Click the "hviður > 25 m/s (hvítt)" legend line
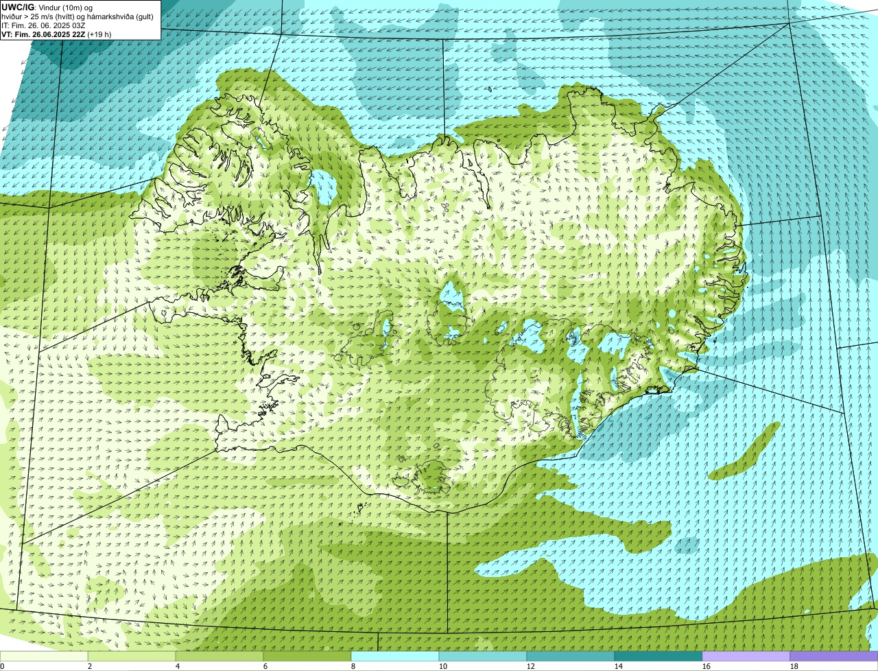The height and width of the screenshot is (671, 878). pos(38,16)
